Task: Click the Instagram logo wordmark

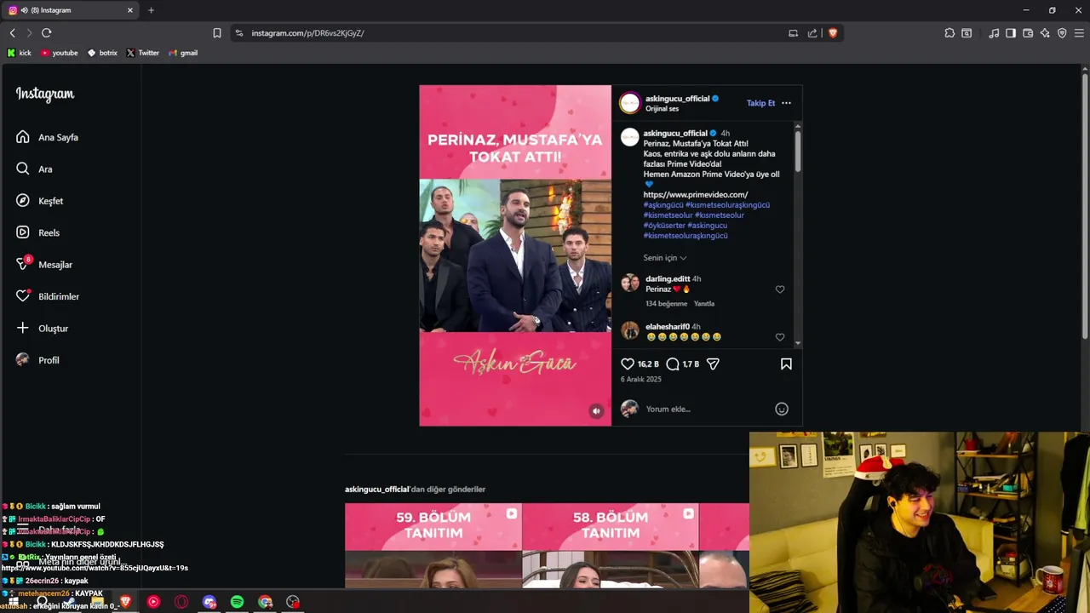Action: (x=45, y=95)
